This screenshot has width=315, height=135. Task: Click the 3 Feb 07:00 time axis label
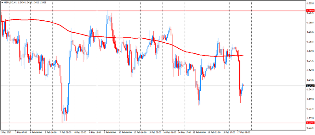(x=20, y=132)
